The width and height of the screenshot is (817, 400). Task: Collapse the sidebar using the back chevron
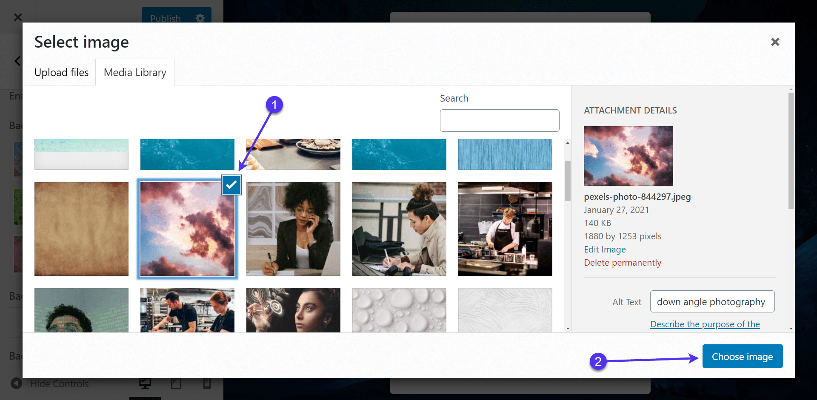tap(17, 61)
